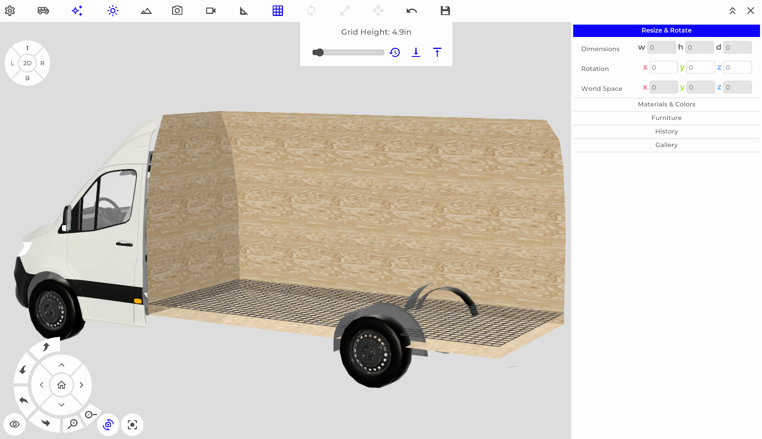Click the Dimensions depth field
762x439 pixels.
(x=738, y=48)
